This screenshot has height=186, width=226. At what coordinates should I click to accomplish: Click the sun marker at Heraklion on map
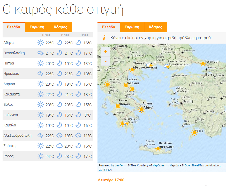[158, 148]
